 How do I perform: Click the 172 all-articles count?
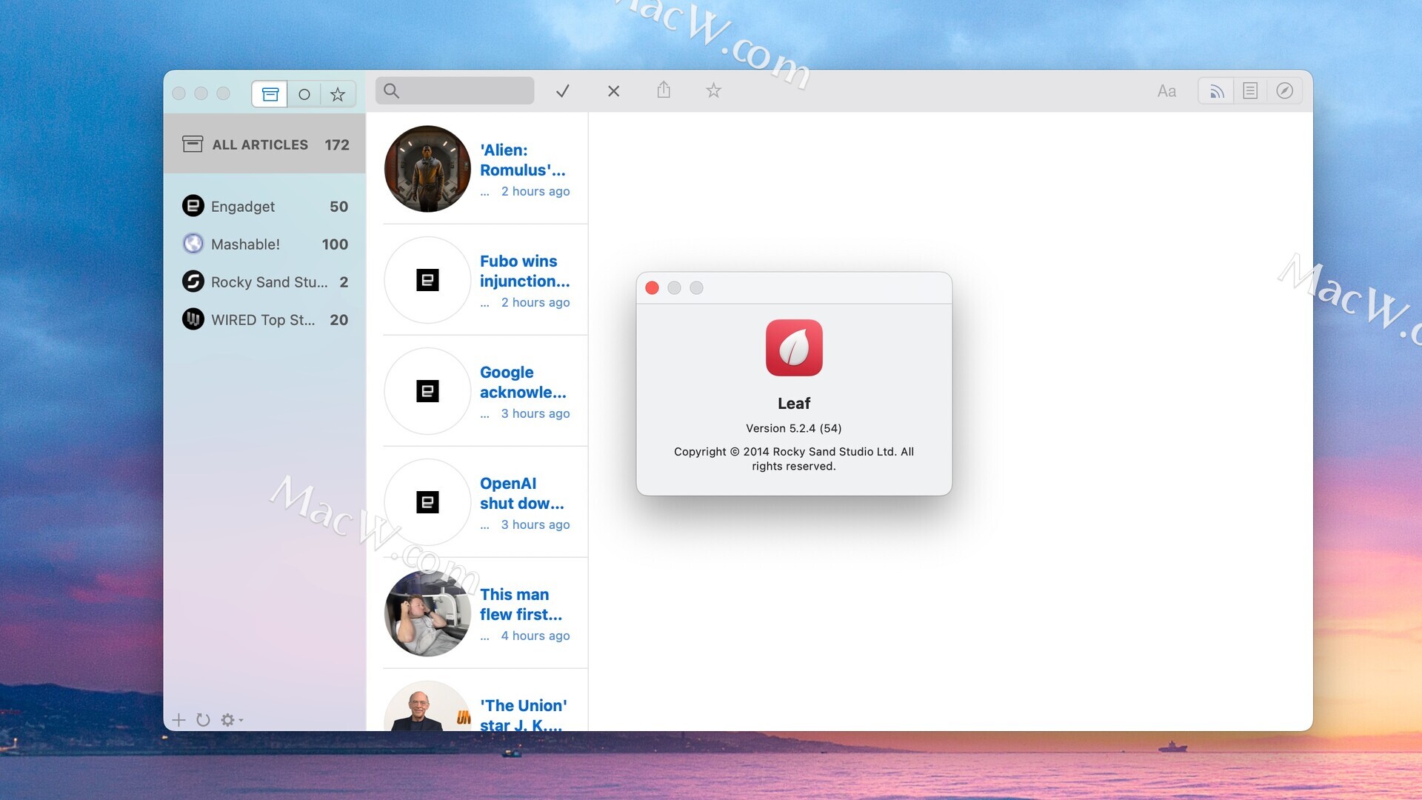click(x=337, y=145)
